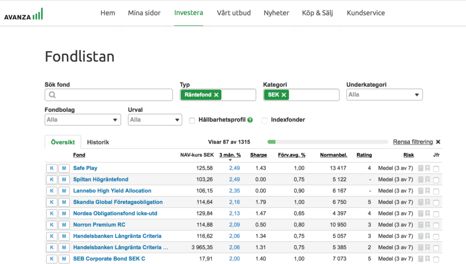Open Vårt utbud menu

click(x=233, y=13)
